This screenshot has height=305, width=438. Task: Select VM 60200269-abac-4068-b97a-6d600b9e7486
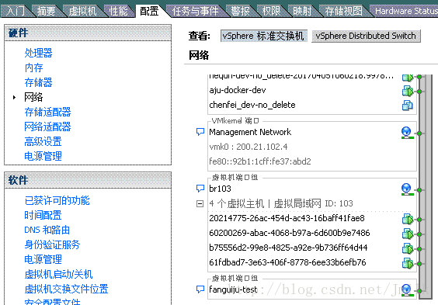[x=290, y=233]
